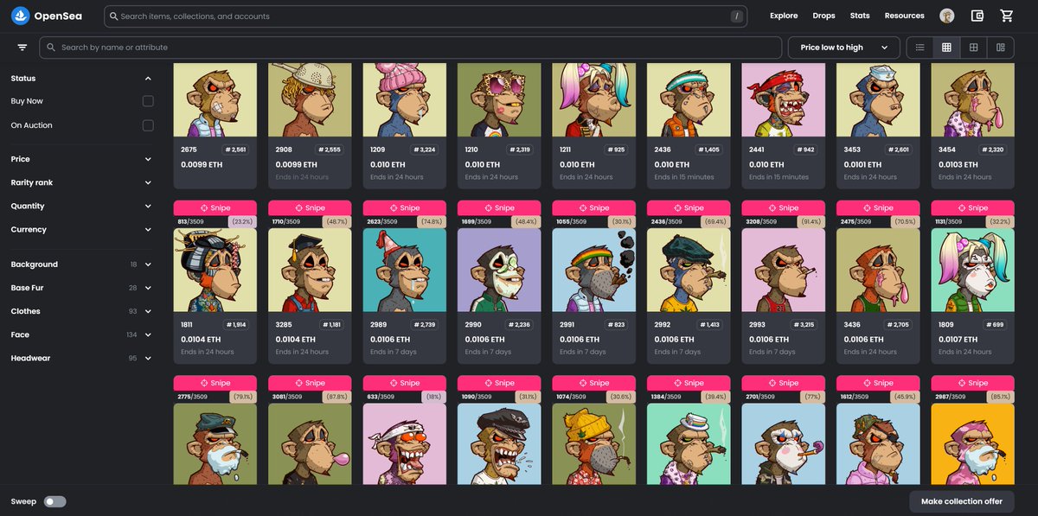Click rarity badge #925 on item 1211

[x=615, y=150]
